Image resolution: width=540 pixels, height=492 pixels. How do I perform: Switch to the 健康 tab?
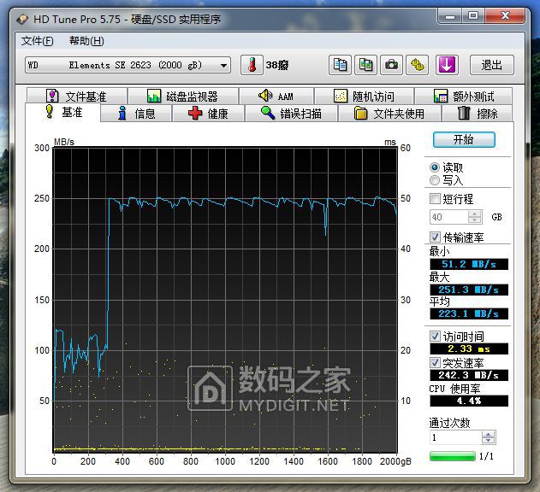(x=208, y=113)
